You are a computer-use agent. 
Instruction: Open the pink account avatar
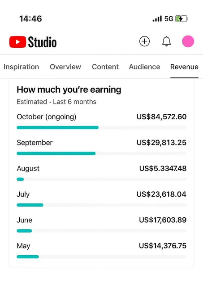[188, 41]
